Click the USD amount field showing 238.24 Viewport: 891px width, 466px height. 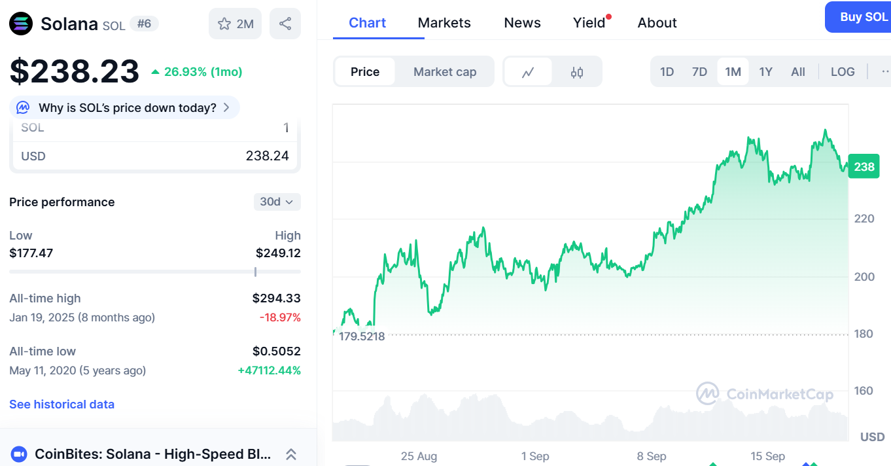click(155, 156)
